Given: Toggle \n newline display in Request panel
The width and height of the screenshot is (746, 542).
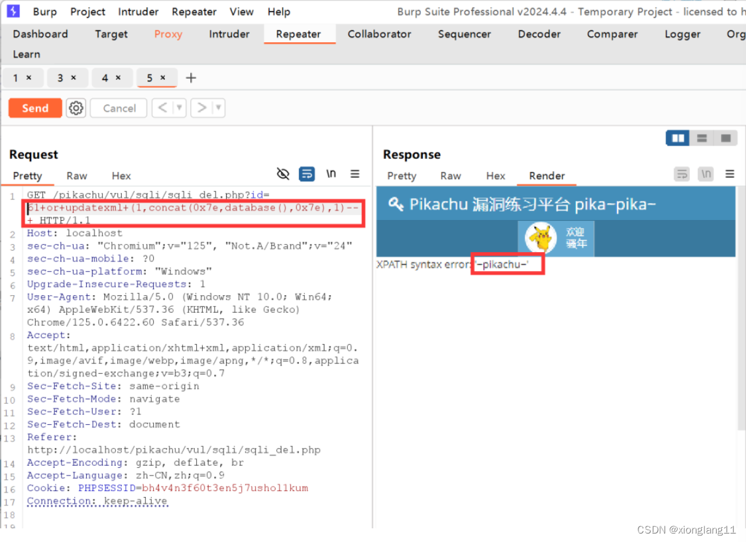Looking at the screenshot, I should point(331,174).
